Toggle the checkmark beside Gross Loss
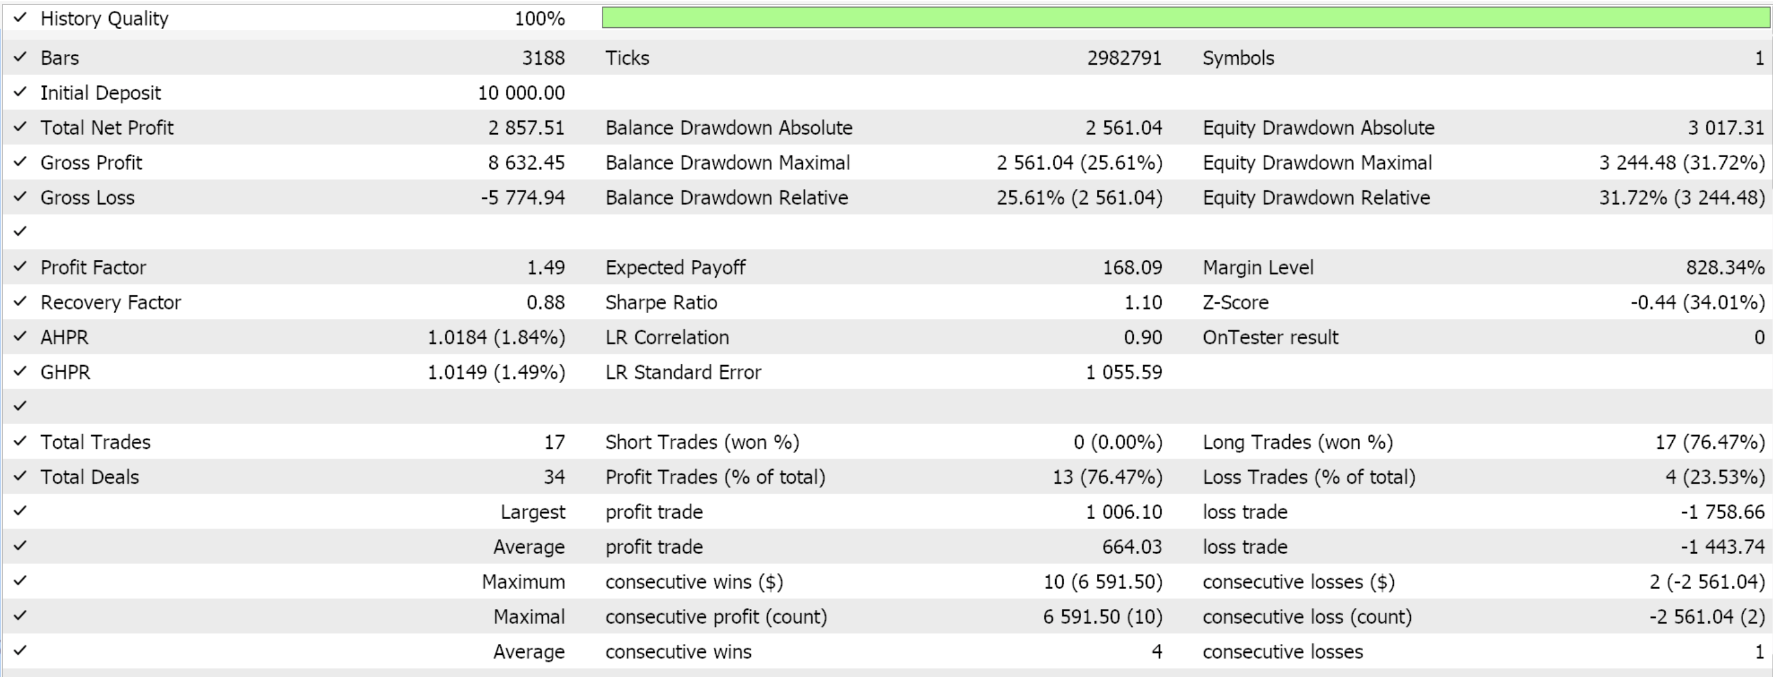The image size is (1773, 677). click(x=20, y=198)
